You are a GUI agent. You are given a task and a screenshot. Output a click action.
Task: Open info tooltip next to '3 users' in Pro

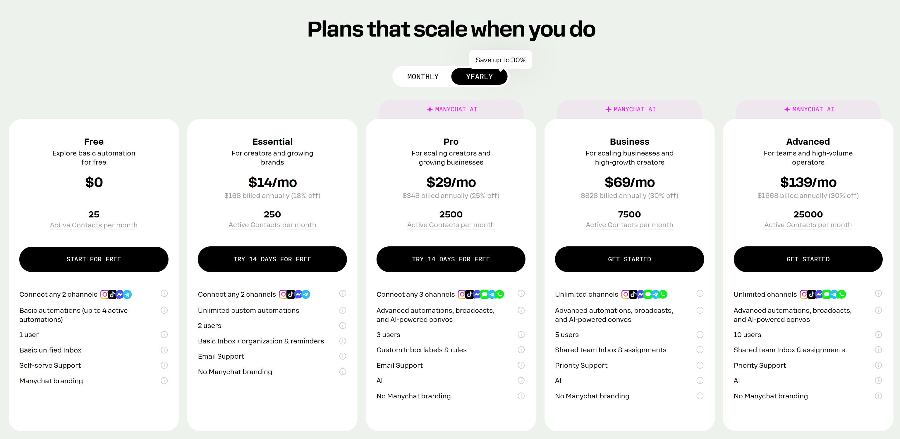(x=521, y=334)
